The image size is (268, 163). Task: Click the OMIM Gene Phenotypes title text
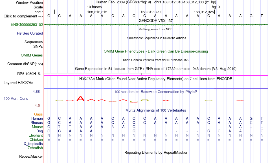[x=156, y=51]
